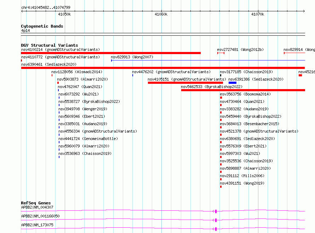The width and height of the screenshot is (315, 233).
Task: Click the 4p14 band label
Action: click(x=25, y=30)
